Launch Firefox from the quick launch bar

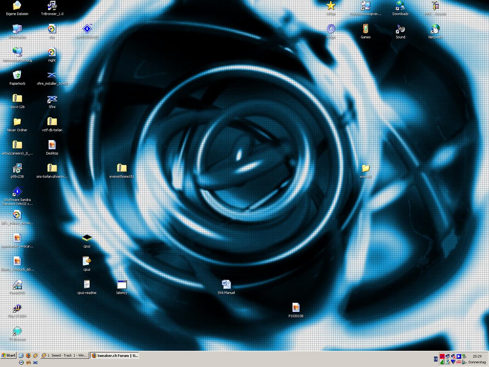[29, 355]
